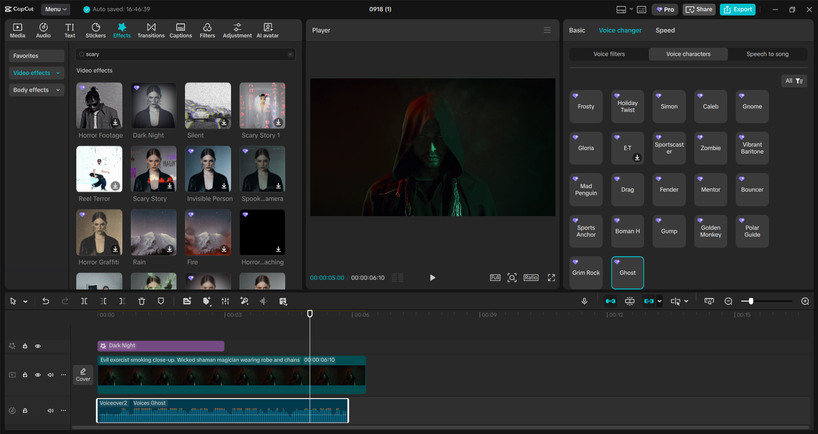Viewport: 818px width, 434px height.
Task: Open the Captions panel
Action: coord(180,30)
